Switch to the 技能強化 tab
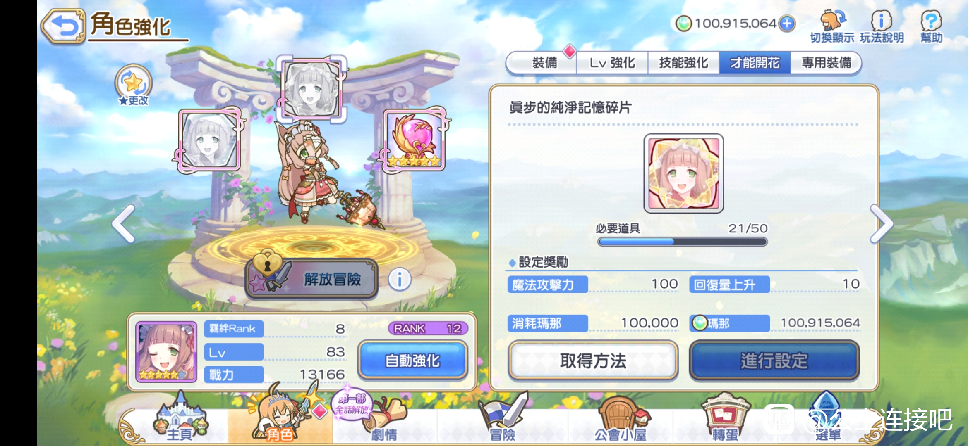968x446 pixels. [683, 63]
